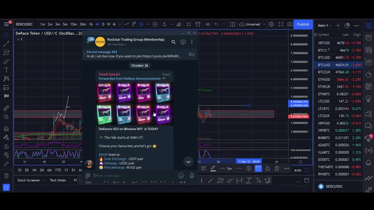The width and height of the screenshot is (374, 210).
Task: Open the patterns tool in the left sidebar
Action: pos(6,78)
